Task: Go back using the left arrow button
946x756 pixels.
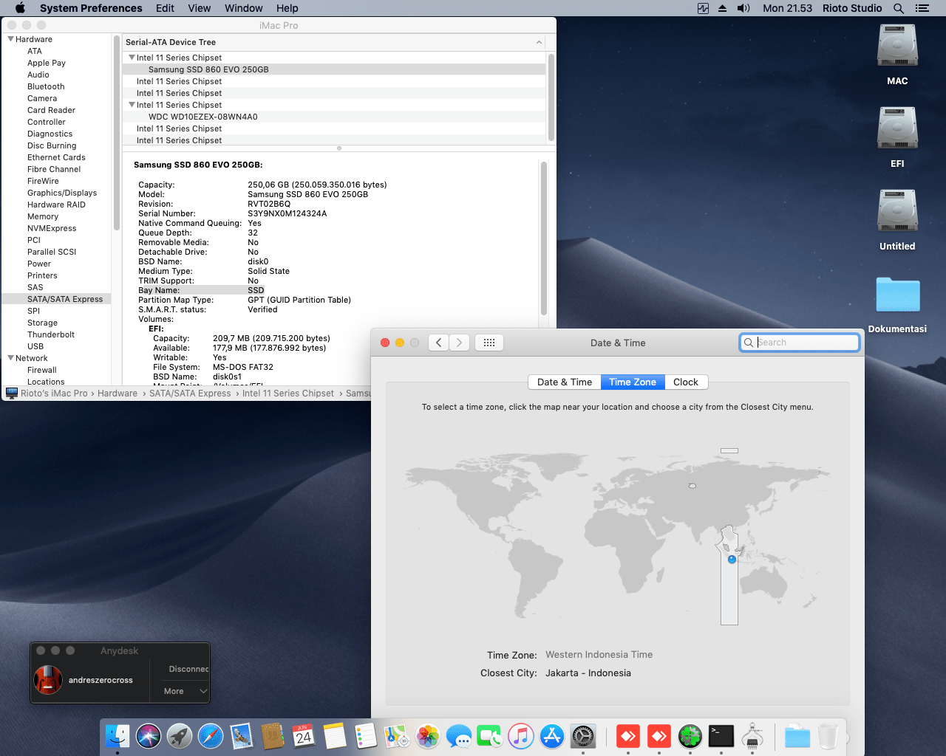Action: [x=438, y=343]
